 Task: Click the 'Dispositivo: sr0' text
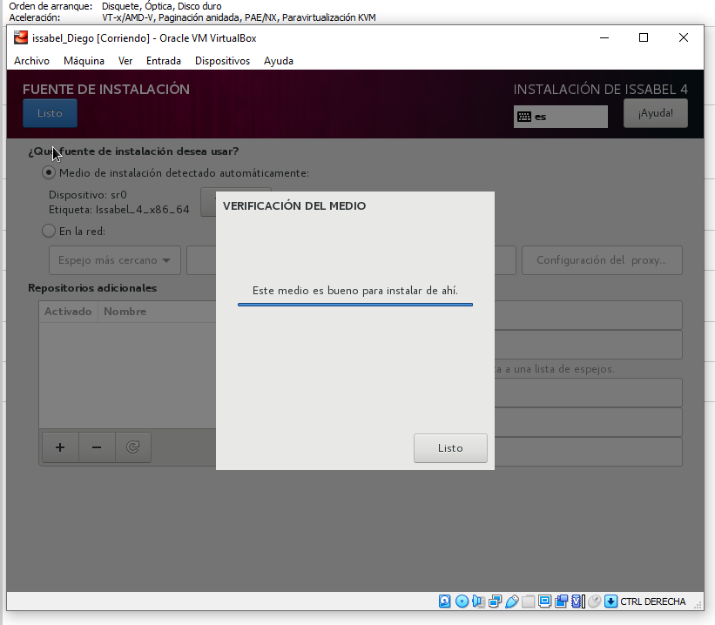point(88,195)
